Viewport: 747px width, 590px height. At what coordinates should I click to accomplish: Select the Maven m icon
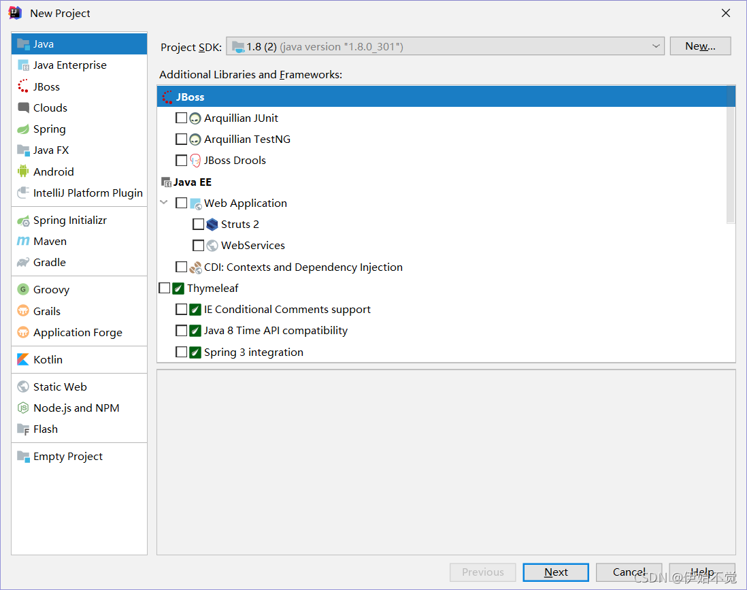[x=23, y=241]
